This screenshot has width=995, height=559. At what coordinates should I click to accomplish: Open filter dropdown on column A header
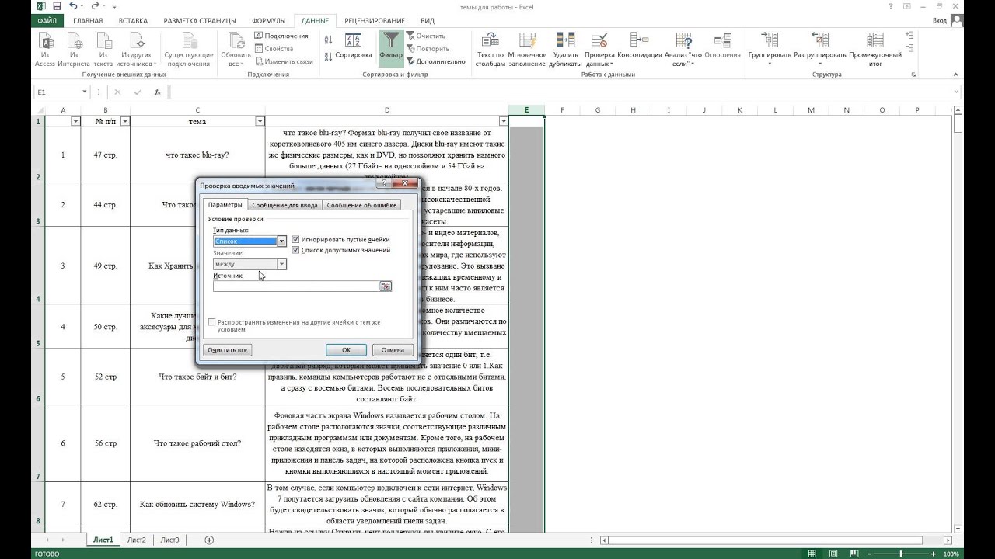tap(75, 122)
